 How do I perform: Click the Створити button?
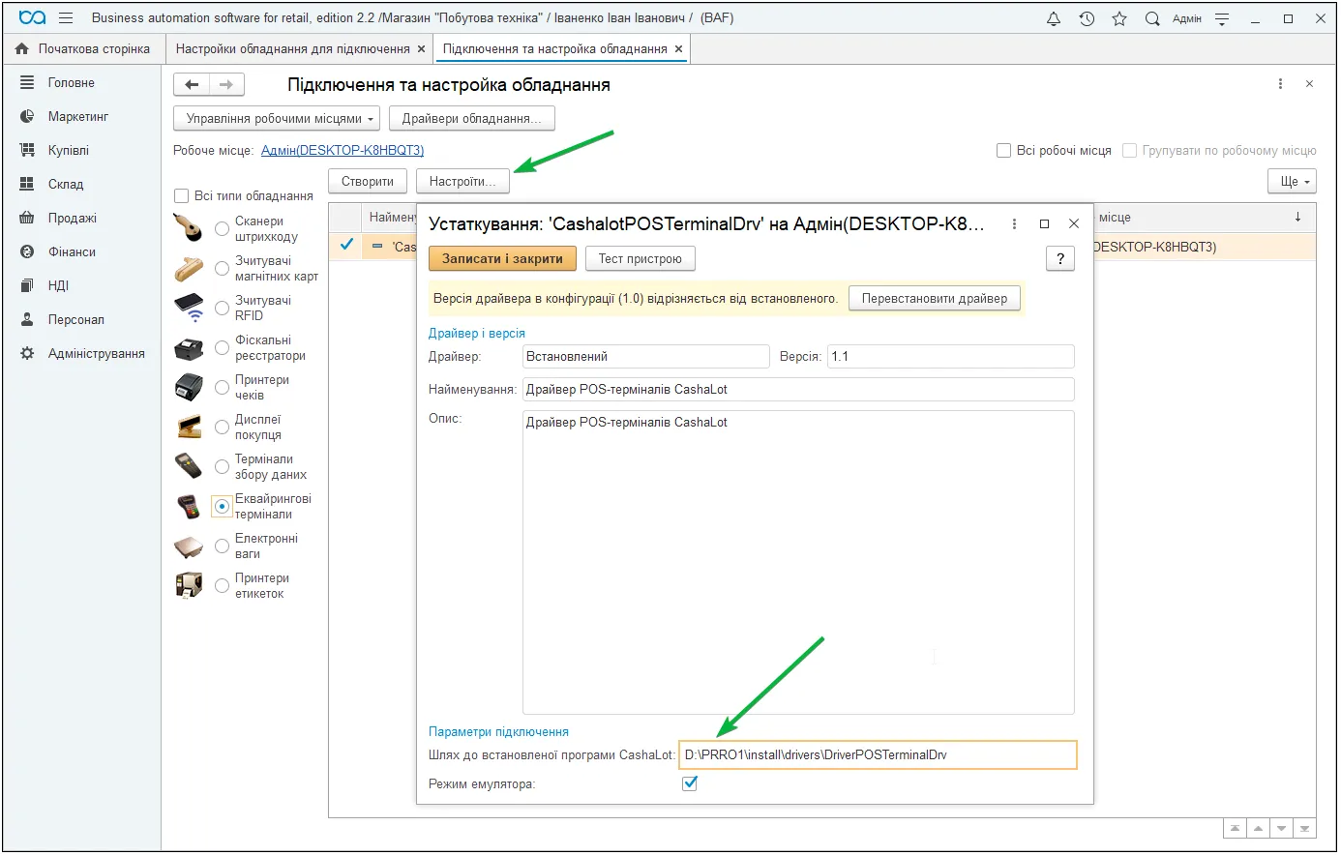(368, 181)
